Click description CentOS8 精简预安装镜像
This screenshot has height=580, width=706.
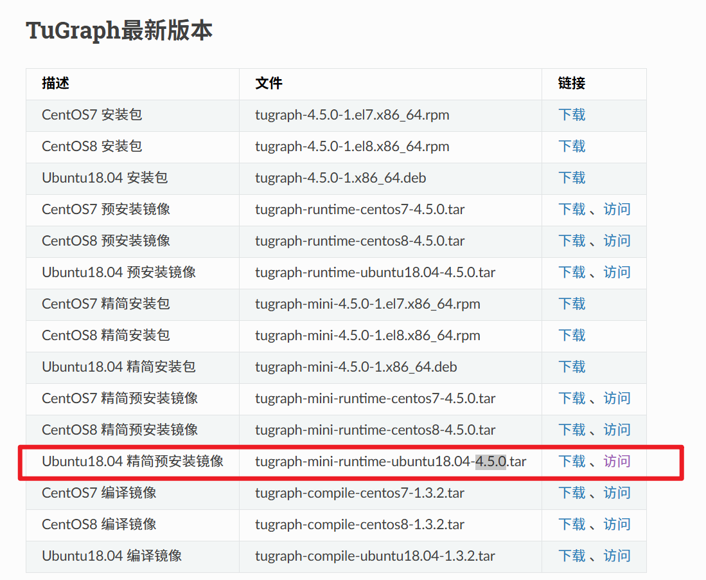(x=119, y=430)
